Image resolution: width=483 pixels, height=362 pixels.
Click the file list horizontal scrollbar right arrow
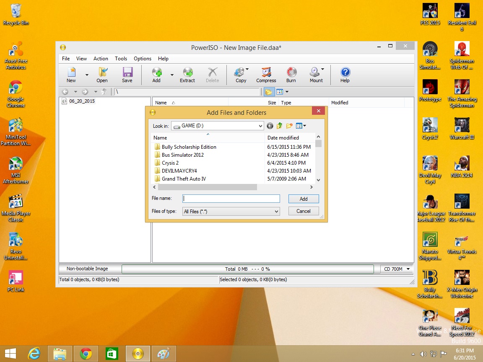[x=312, y=187]
